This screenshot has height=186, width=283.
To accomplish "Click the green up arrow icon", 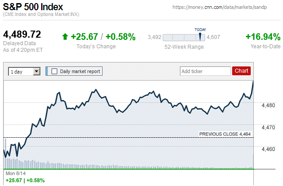I will 65,37.
